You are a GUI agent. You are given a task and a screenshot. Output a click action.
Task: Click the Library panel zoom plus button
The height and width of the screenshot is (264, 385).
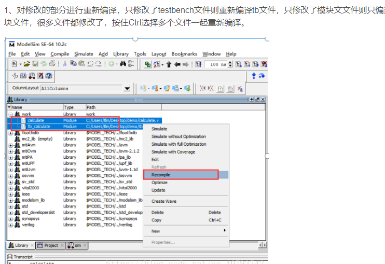(252, 100)
